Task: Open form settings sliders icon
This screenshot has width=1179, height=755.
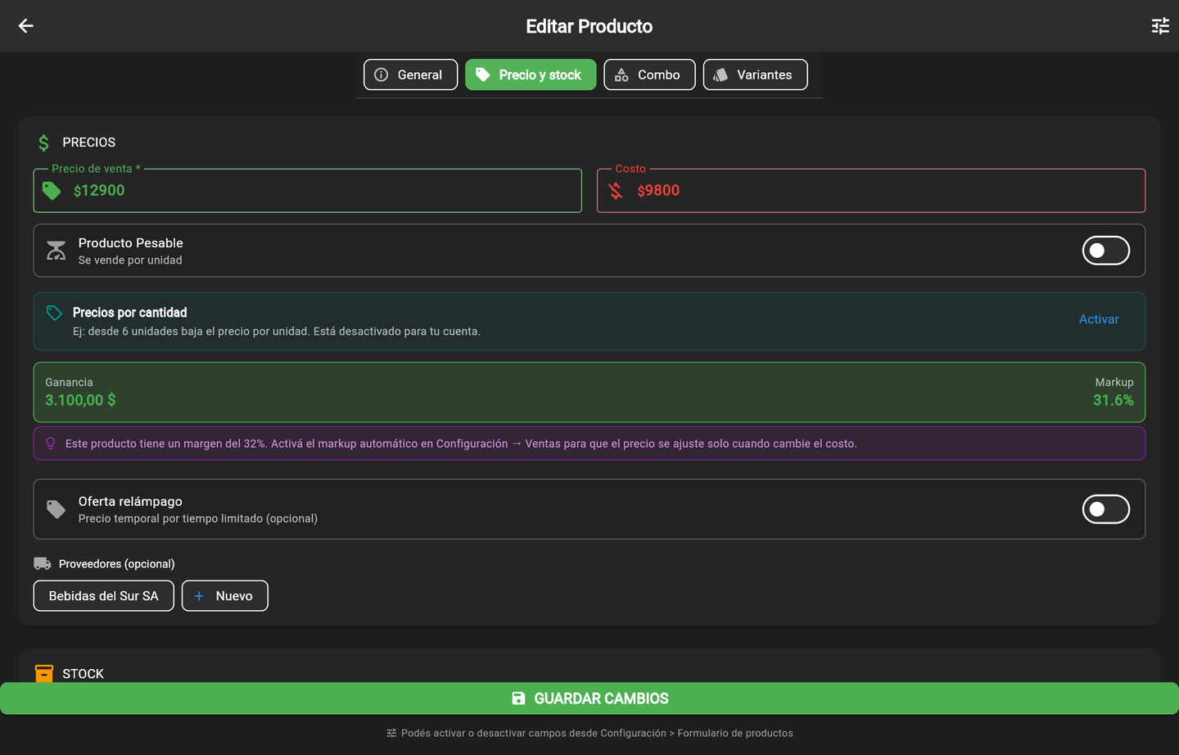Action: point(1160,26)
